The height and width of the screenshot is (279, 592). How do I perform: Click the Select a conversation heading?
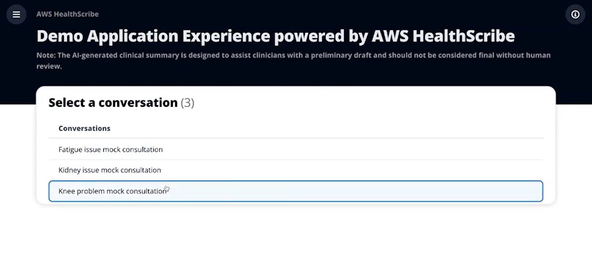(x=113, y=102)
